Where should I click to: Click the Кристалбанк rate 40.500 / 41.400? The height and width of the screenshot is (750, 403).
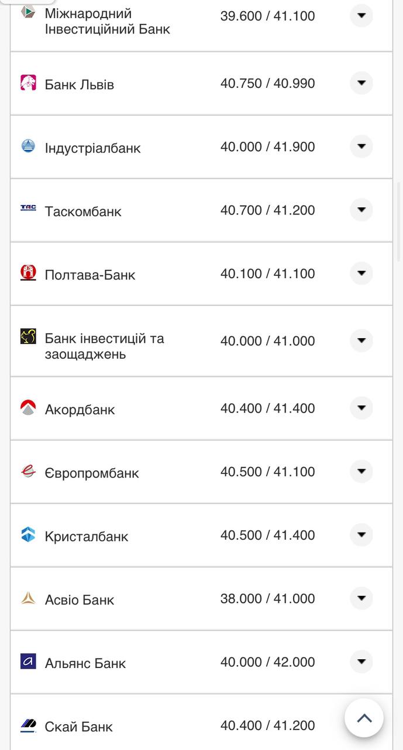267,535
